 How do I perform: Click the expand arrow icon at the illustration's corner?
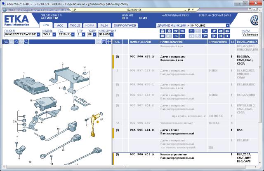click(x=109, y=42)
